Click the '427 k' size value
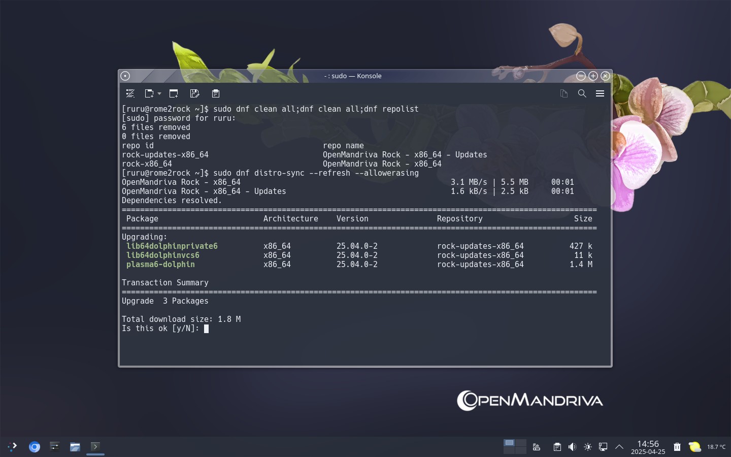731x457 pixels. coord(581,246)
